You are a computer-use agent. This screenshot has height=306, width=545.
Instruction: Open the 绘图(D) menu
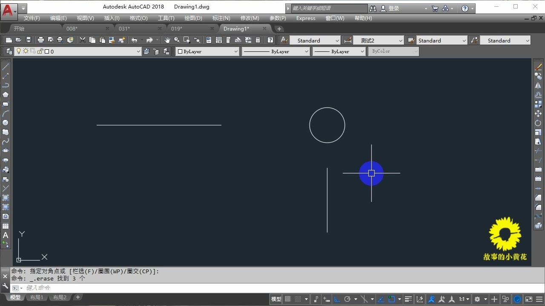tap(193, 18)
